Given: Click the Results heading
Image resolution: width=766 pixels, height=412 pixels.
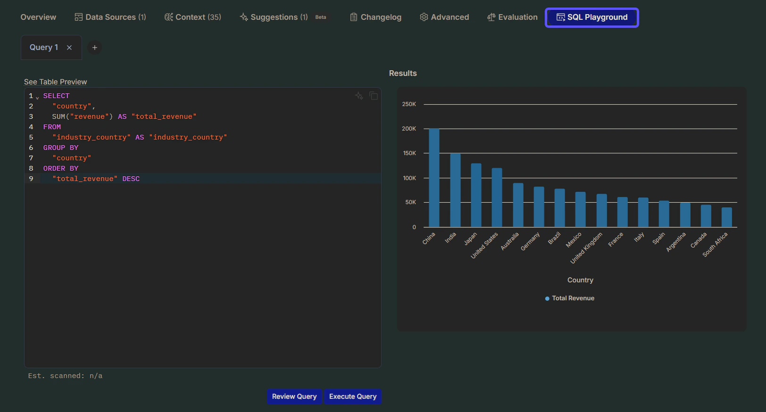Looking at the screenshot, I should pyautogui.click(x=403, y=73).
